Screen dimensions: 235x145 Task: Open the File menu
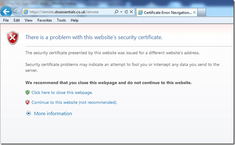[x=6, y=20]
